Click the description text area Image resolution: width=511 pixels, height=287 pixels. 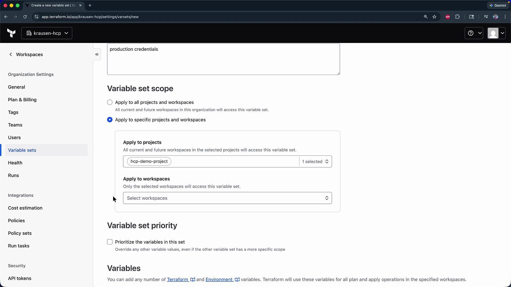(x=224, y=59)
